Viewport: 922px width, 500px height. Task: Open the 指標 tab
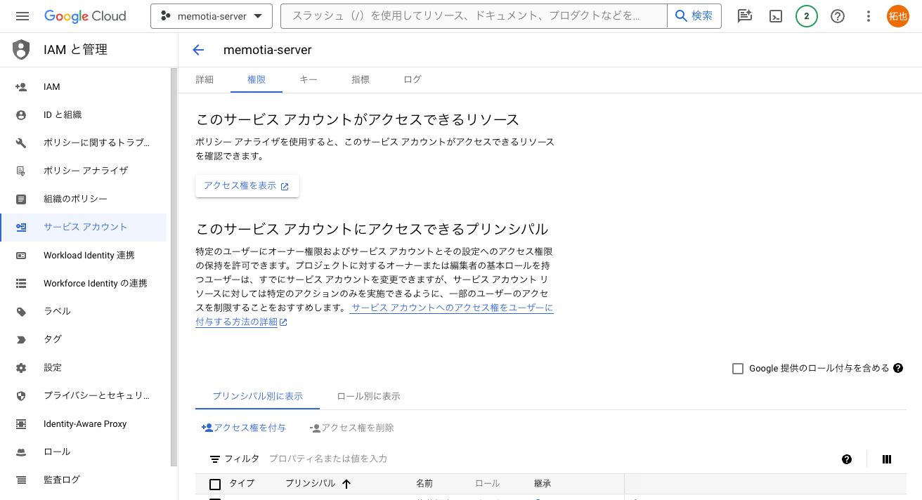pyautogui.click(x=361, y=80)
